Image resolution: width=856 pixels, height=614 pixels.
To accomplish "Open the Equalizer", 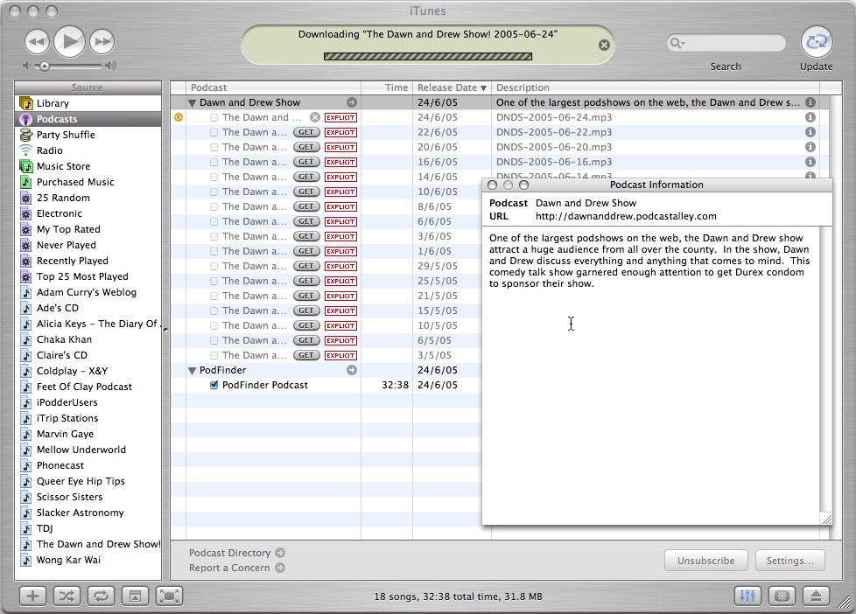I will point(747,596).
